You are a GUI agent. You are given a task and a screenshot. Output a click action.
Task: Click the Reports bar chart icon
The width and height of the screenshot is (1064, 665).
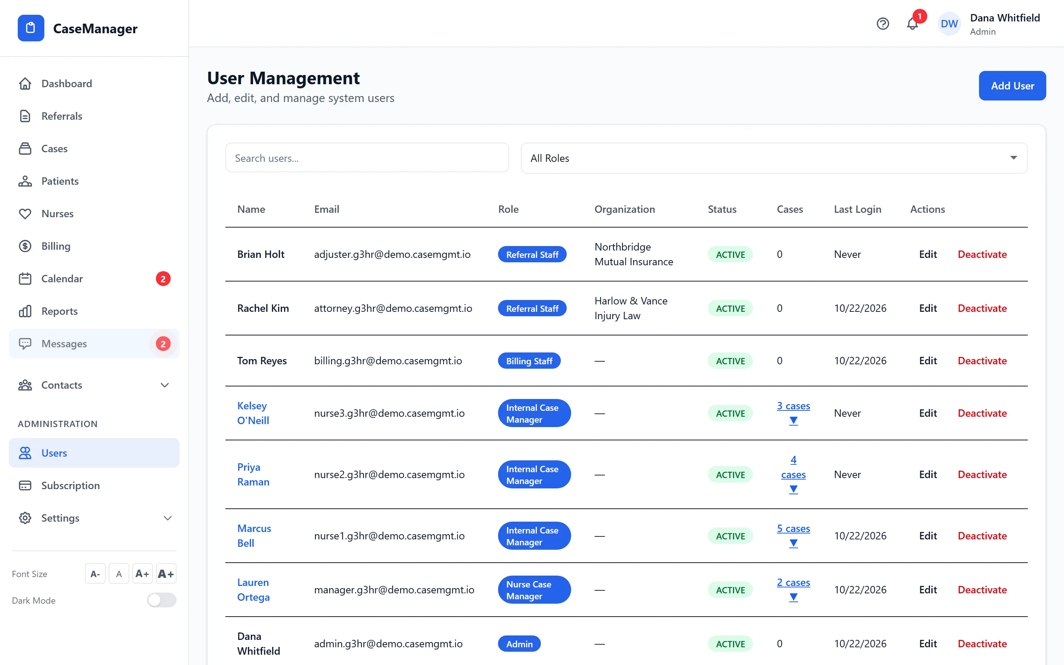(x=25, y=311)
